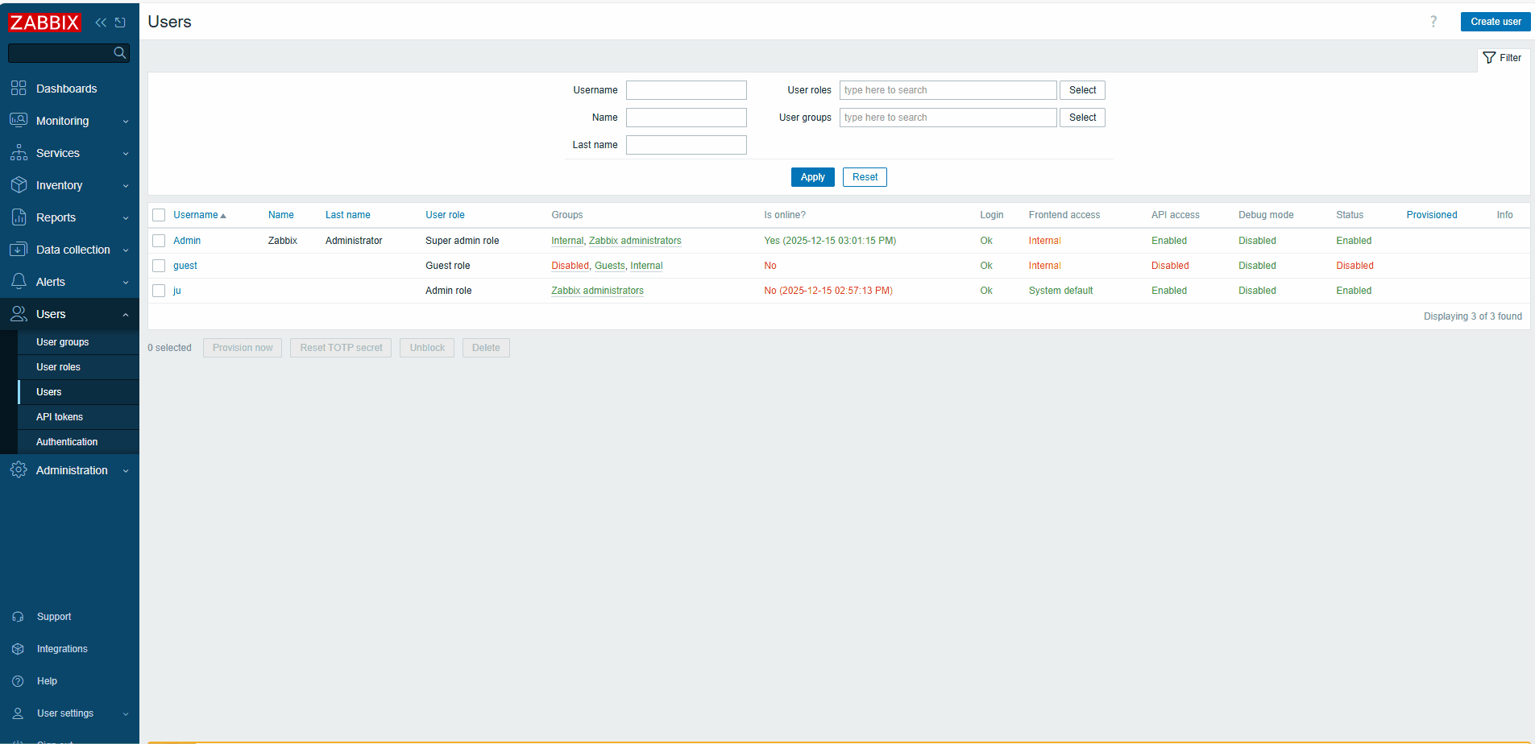Apply the user filter
1535x744 pixels.
[812, 177]
